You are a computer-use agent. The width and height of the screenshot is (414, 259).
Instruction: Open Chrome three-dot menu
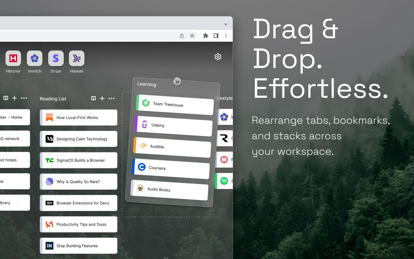tap(226, 36)
